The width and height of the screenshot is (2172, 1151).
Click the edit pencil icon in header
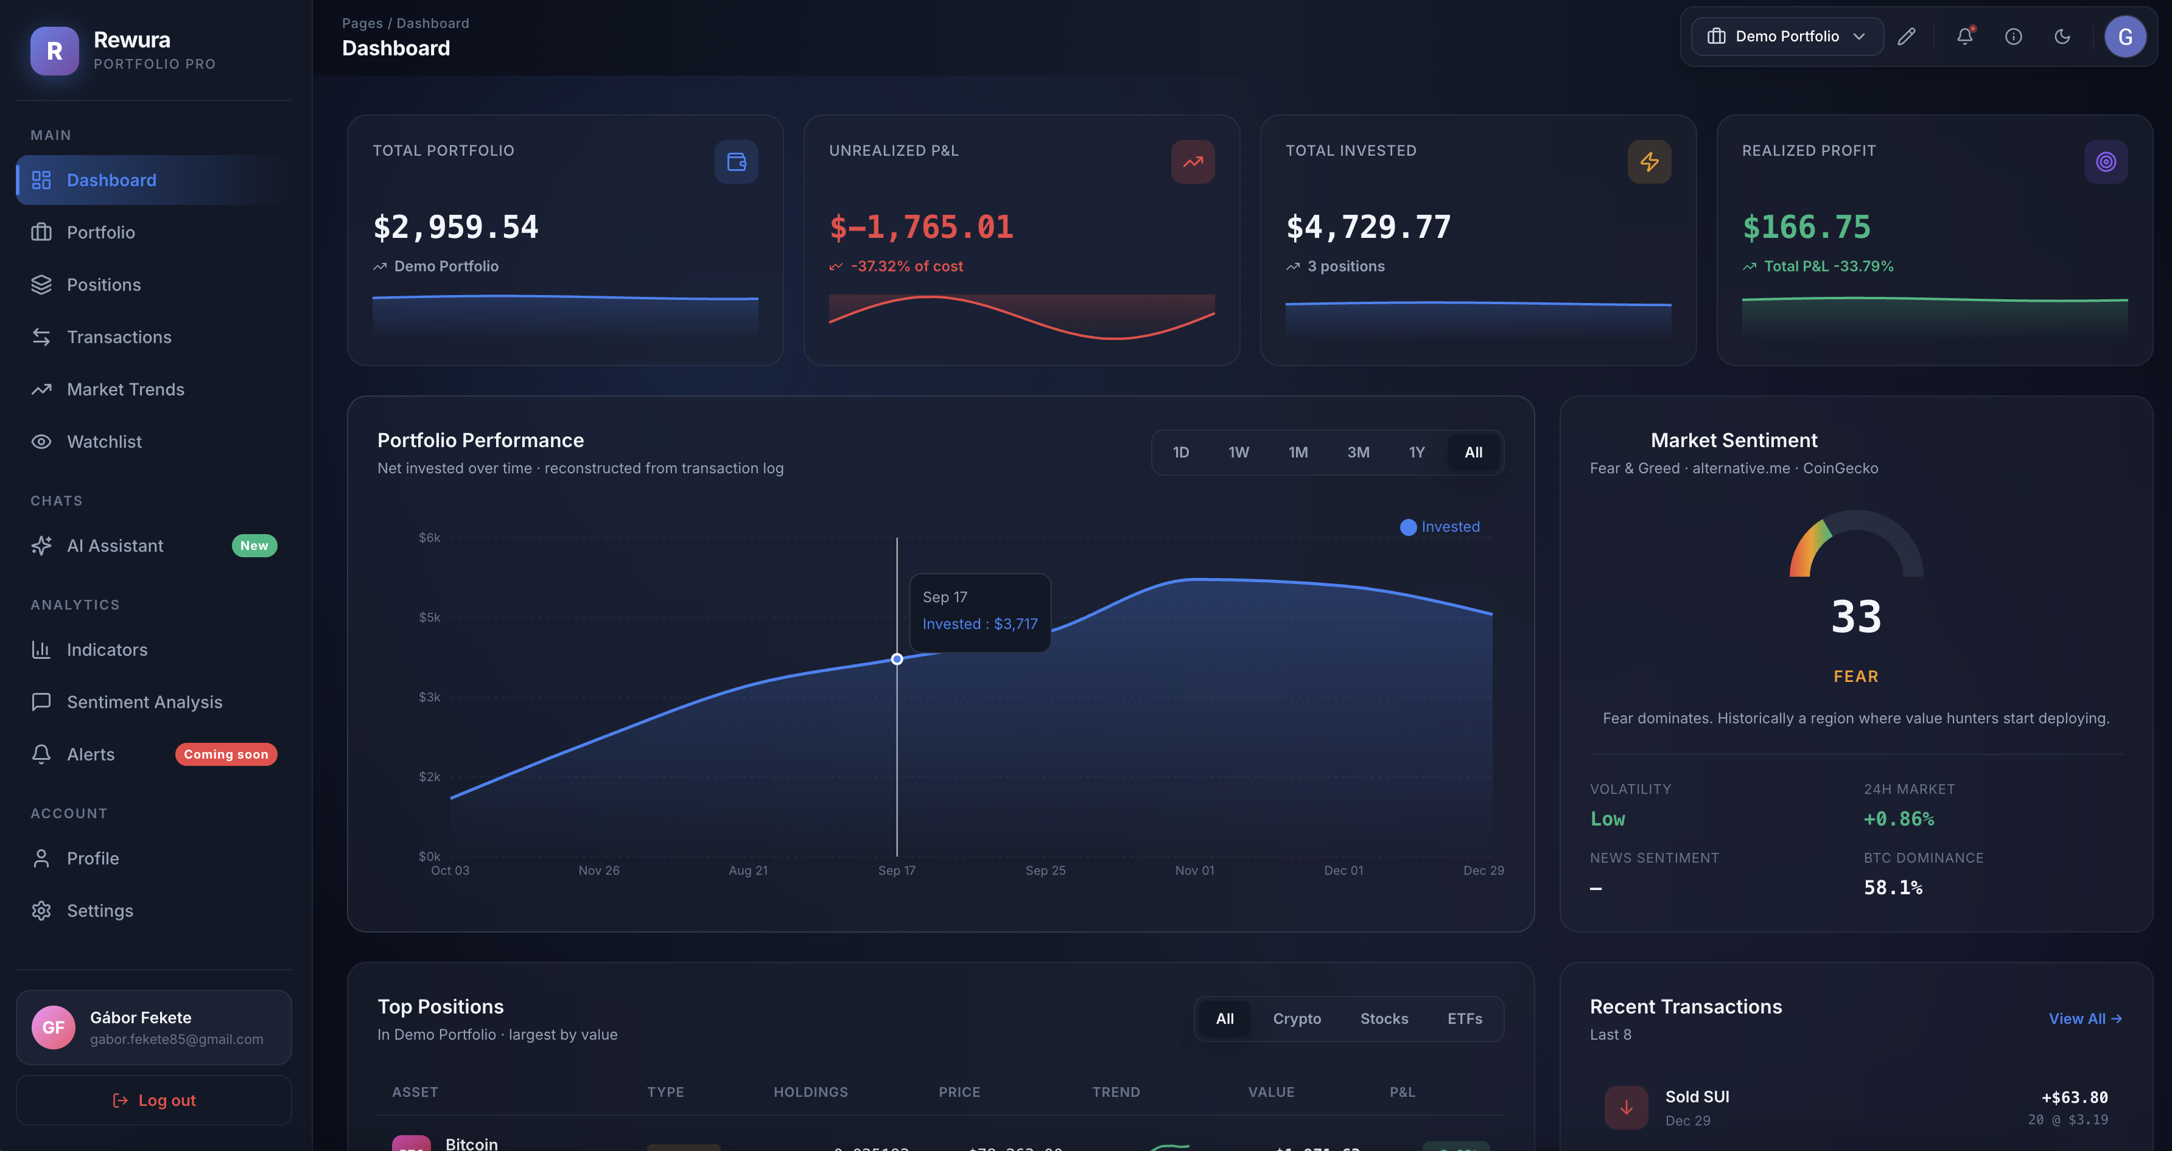1907,37
